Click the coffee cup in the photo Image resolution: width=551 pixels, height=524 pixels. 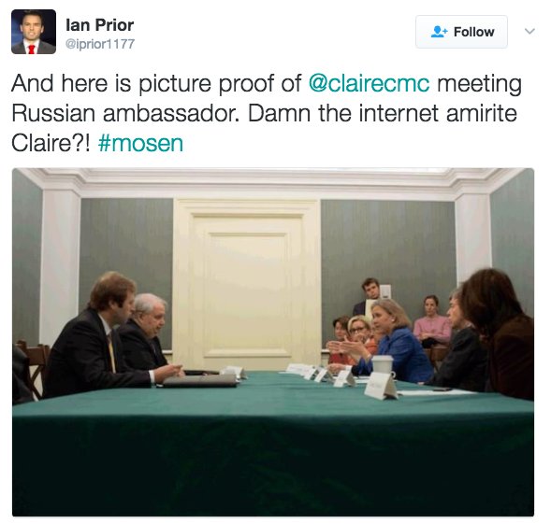tap(383, 365)
